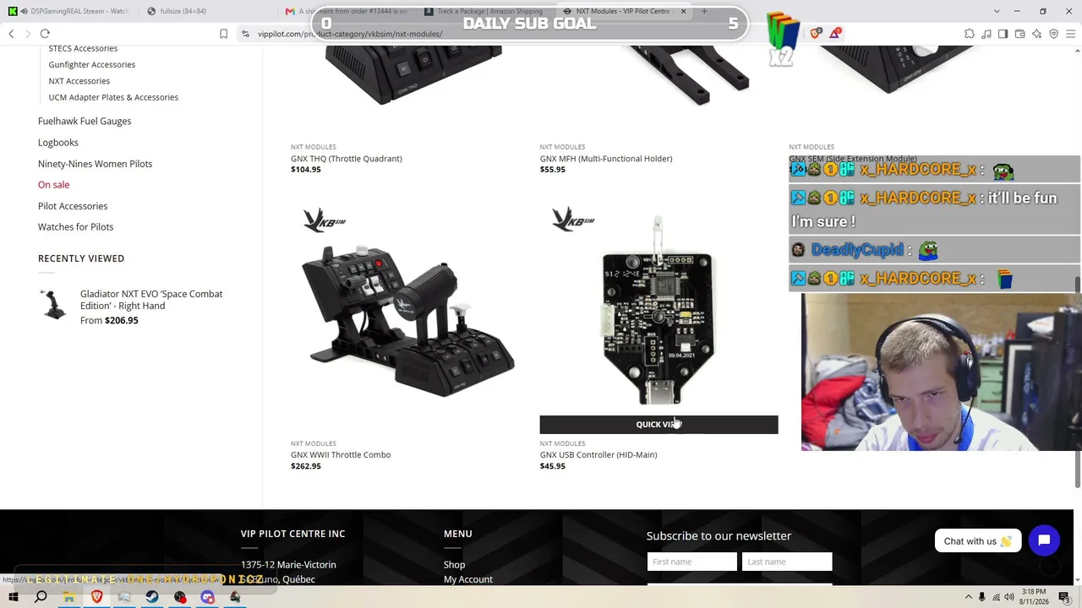The width and height of the screenshot is (1082, 608).
Task: Open Logbooks category
Action: [58, 143]
